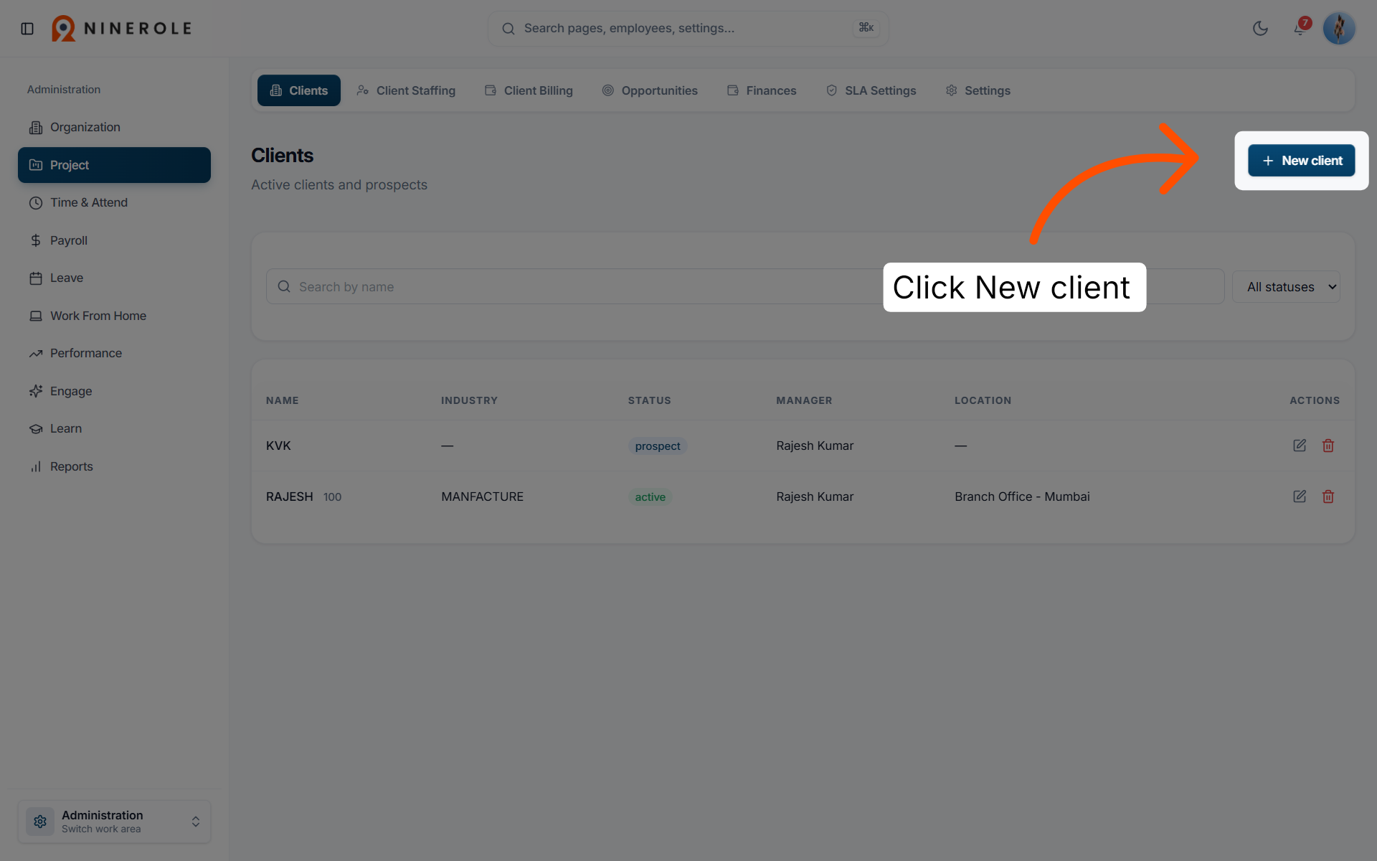The image size is (1377, 861).
Task: Edit the KVK client
Action: [1300, 446]
